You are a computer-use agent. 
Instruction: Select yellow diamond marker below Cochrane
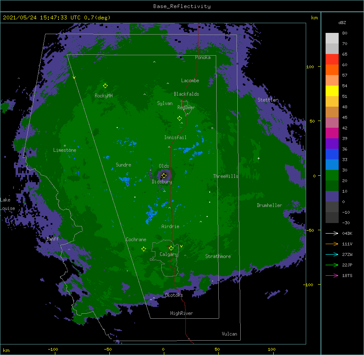click(x=144, y=249)
